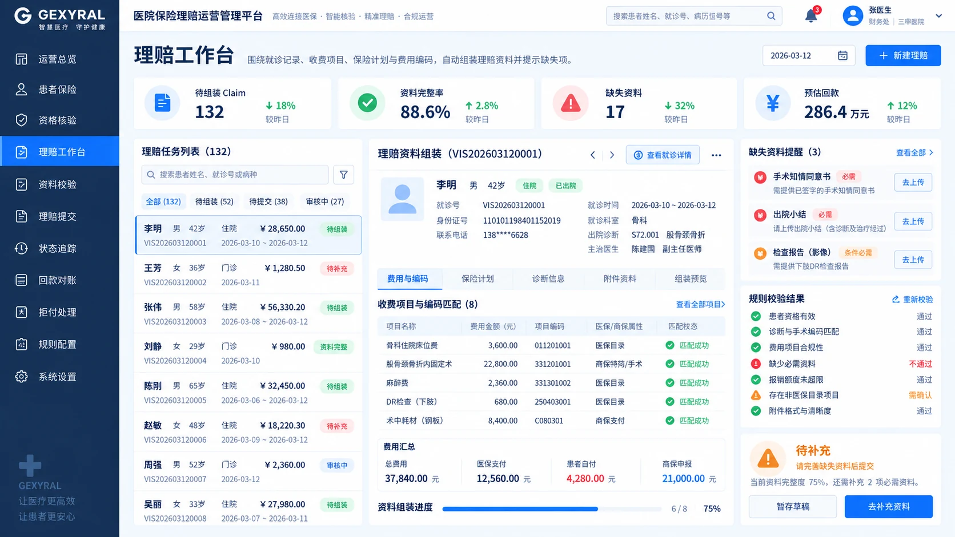Open 拒付处理 sidebar entry
The width and height of the screenshot is (955, 537).
[x=59, y=312]
